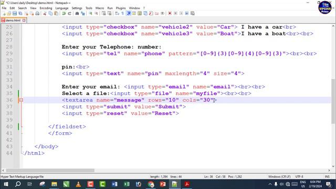Close the demo.html tab with its X
Viewport: 336px width, 189px height.
point(24,20)
